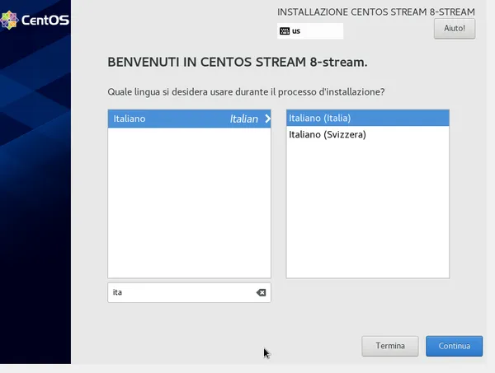Choose the Italiano (Italia) locale
Screen dimensions: 495x373
pyautogui.click(x=368, y=118)
